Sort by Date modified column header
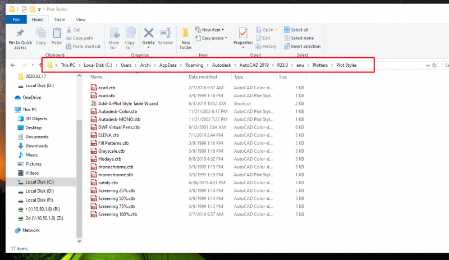The height and width of the screenshot is (260, 449). [203, 77]
